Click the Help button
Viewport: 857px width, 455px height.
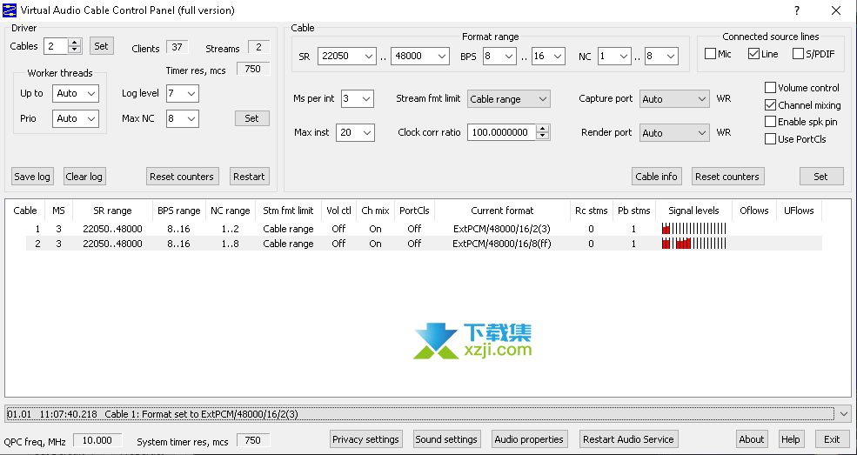[790, 439]
